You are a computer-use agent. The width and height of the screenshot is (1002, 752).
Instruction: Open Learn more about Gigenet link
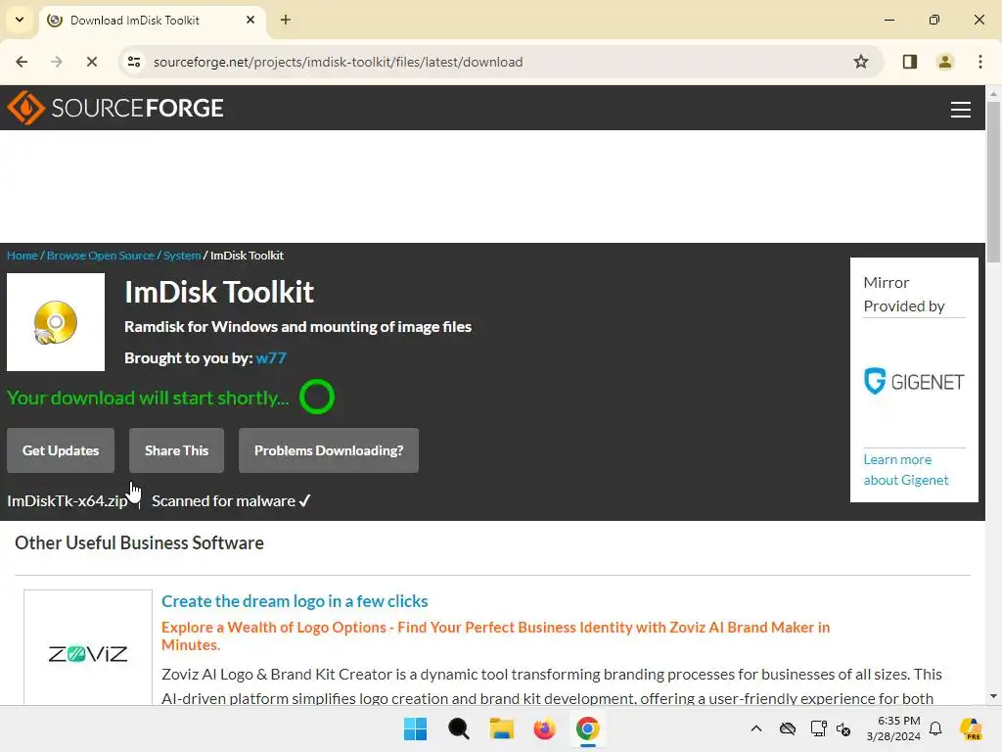coord(905,469)
